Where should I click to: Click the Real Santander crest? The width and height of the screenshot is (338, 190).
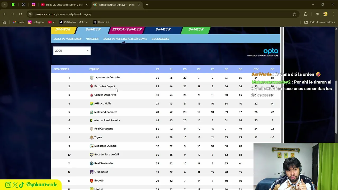91,163
